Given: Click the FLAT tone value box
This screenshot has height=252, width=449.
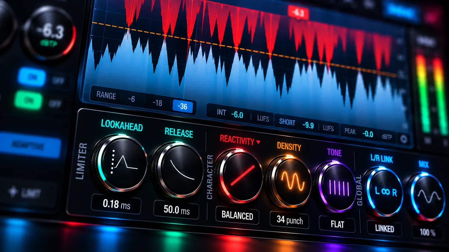Looking at the screenshot, I should (337, 224).
